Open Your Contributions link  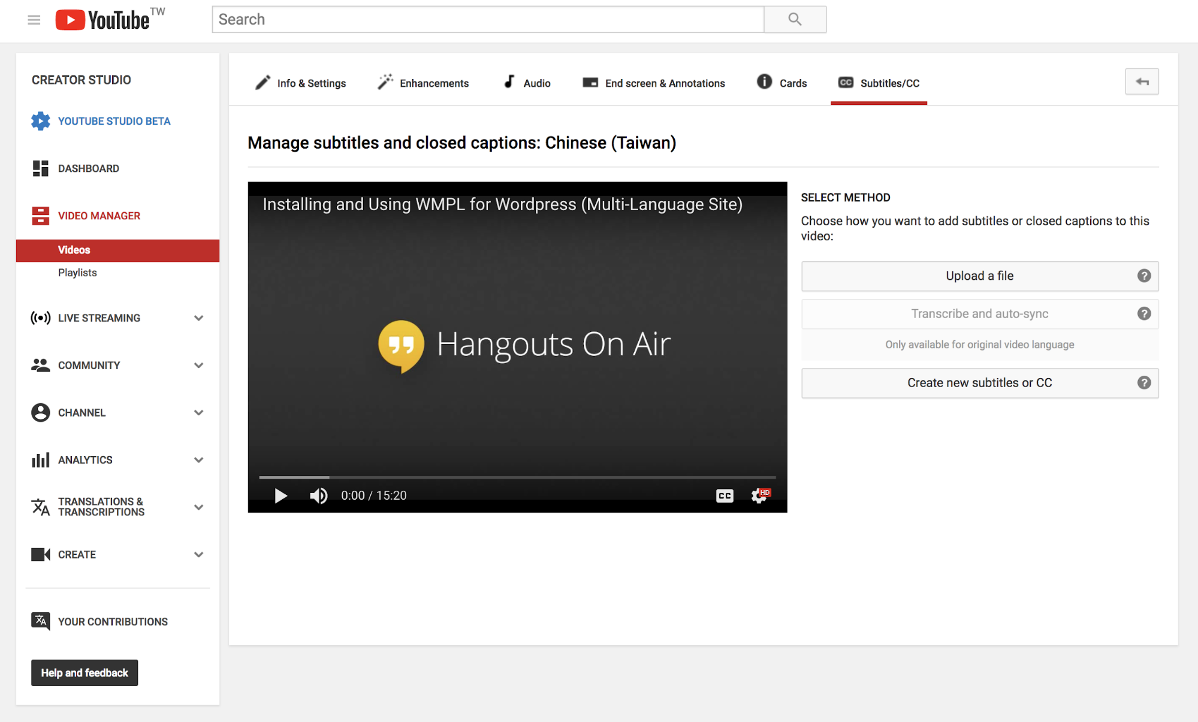pyautogui.click(x=113, y=621)
